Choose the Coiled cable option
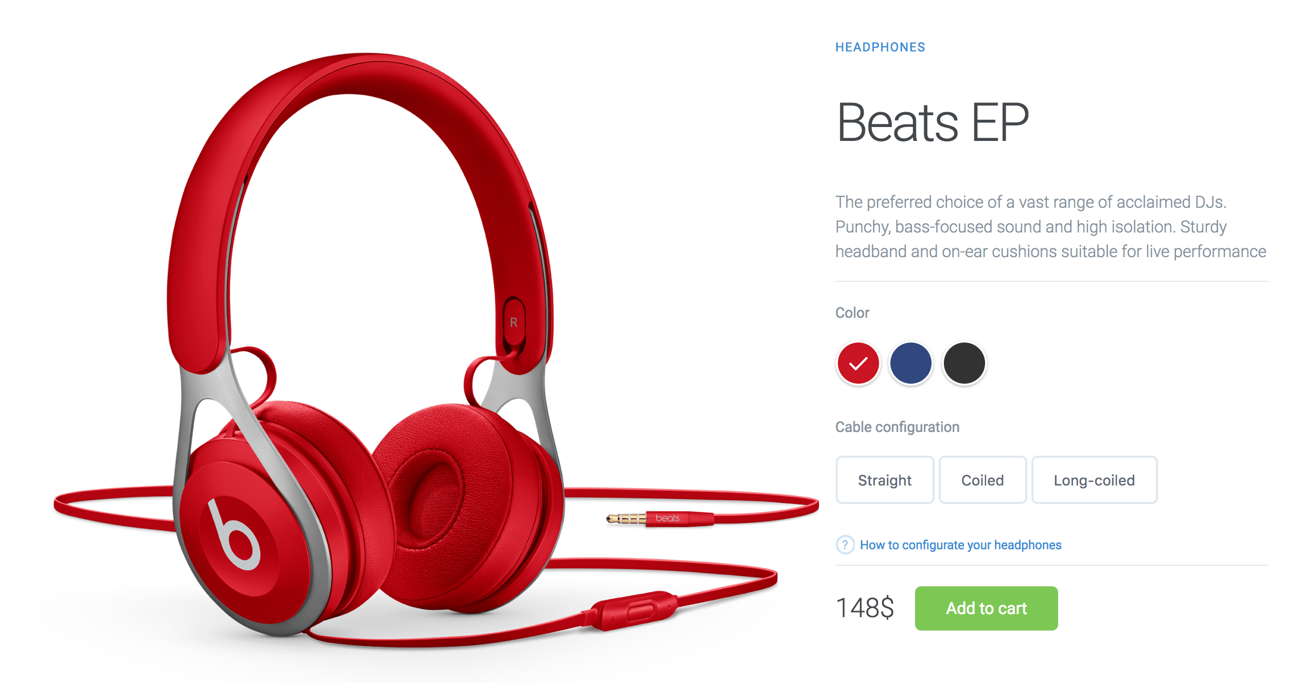Screen dimensions: 1299x683 [x=982, y=480]
